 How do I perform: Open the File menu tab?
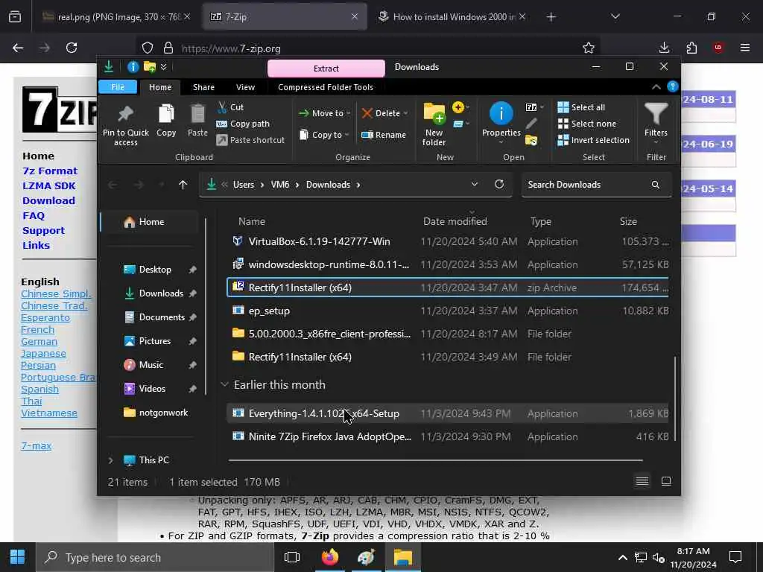(118, 87)
